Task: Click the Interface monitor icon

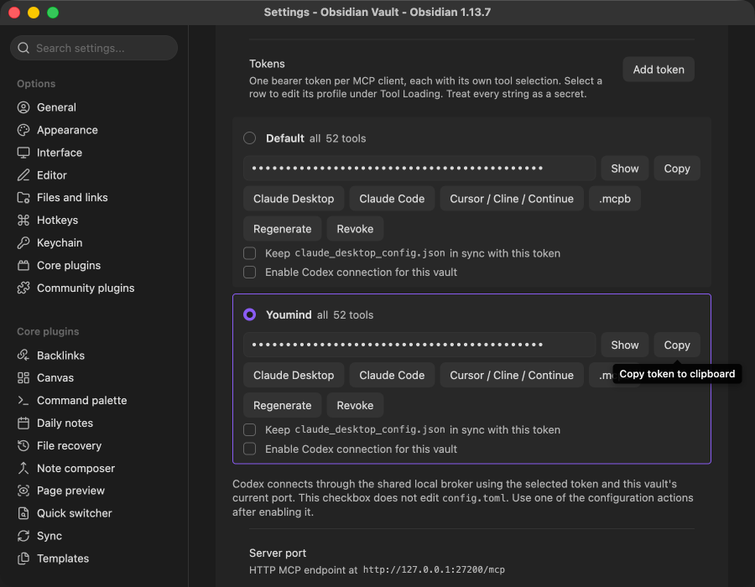Action: point(23,153)
